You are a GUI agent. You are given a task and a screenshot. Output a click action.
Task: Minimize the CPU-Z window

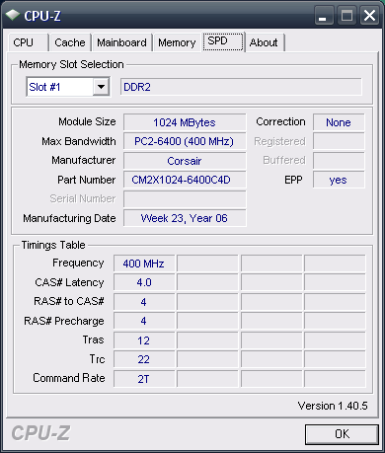point(323,15)
